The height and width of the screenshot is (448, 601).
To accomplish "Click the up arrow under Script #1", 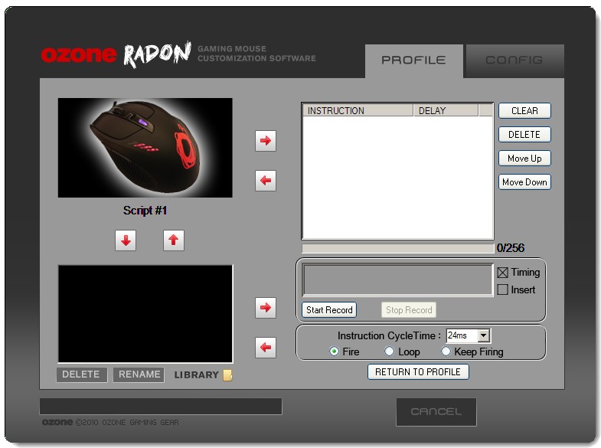I will point(174,240).
